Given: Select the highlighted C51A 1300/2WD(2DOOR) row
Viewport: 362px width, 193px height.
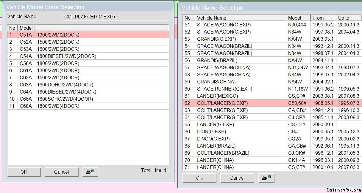Looking at the screenshot, I should pyautogui.click(x=58, y=35).
